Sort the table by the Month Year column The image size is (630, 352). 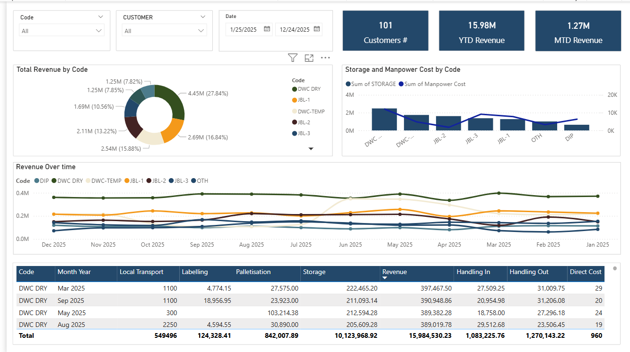point(73,272)
